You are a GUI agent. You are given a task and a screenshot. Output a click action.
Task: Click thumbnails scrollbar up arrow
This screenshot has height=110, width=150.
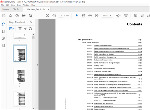pyautogui.click(x=33, y=35)
